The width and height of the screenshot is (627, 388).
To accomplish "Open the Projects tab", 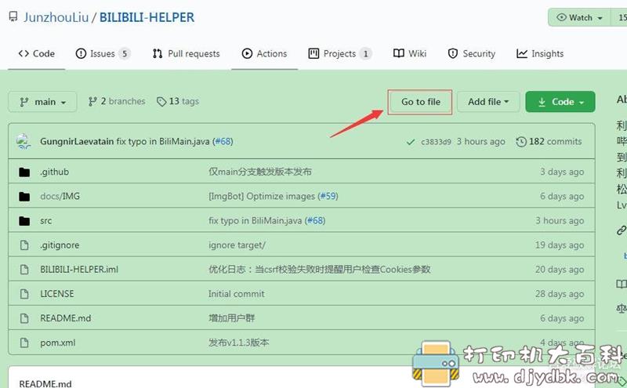I will tap(340, 53).
